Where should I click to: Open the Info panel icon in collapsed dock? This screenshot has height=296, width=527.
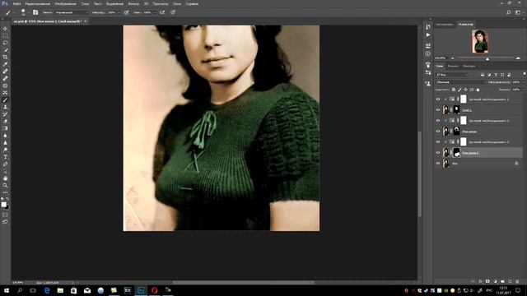pyautogui.click(x=428, y=53)
